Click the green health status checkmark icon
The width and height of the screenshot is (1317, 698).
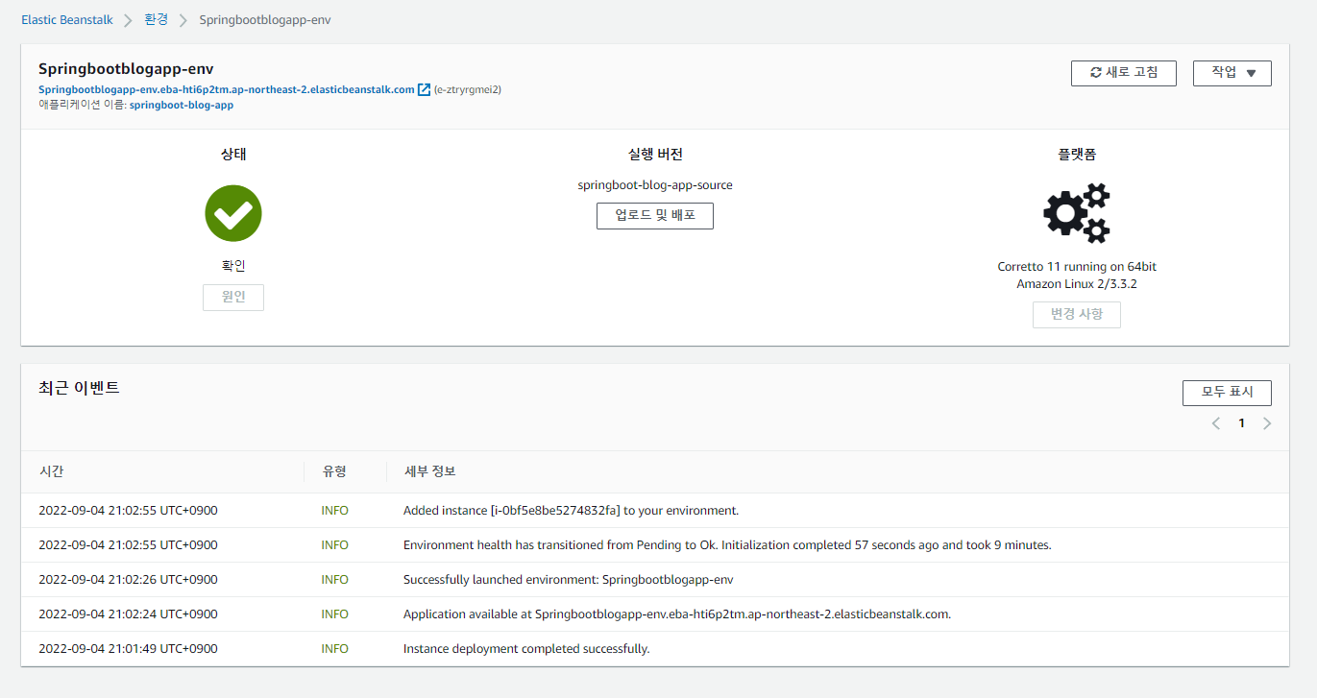coord(233,213)
